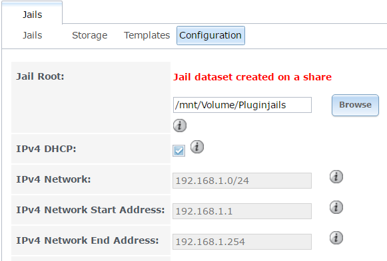387x261 pixels.
Task: Click the Browse button for Jail Root
Action: pos(355,105)
